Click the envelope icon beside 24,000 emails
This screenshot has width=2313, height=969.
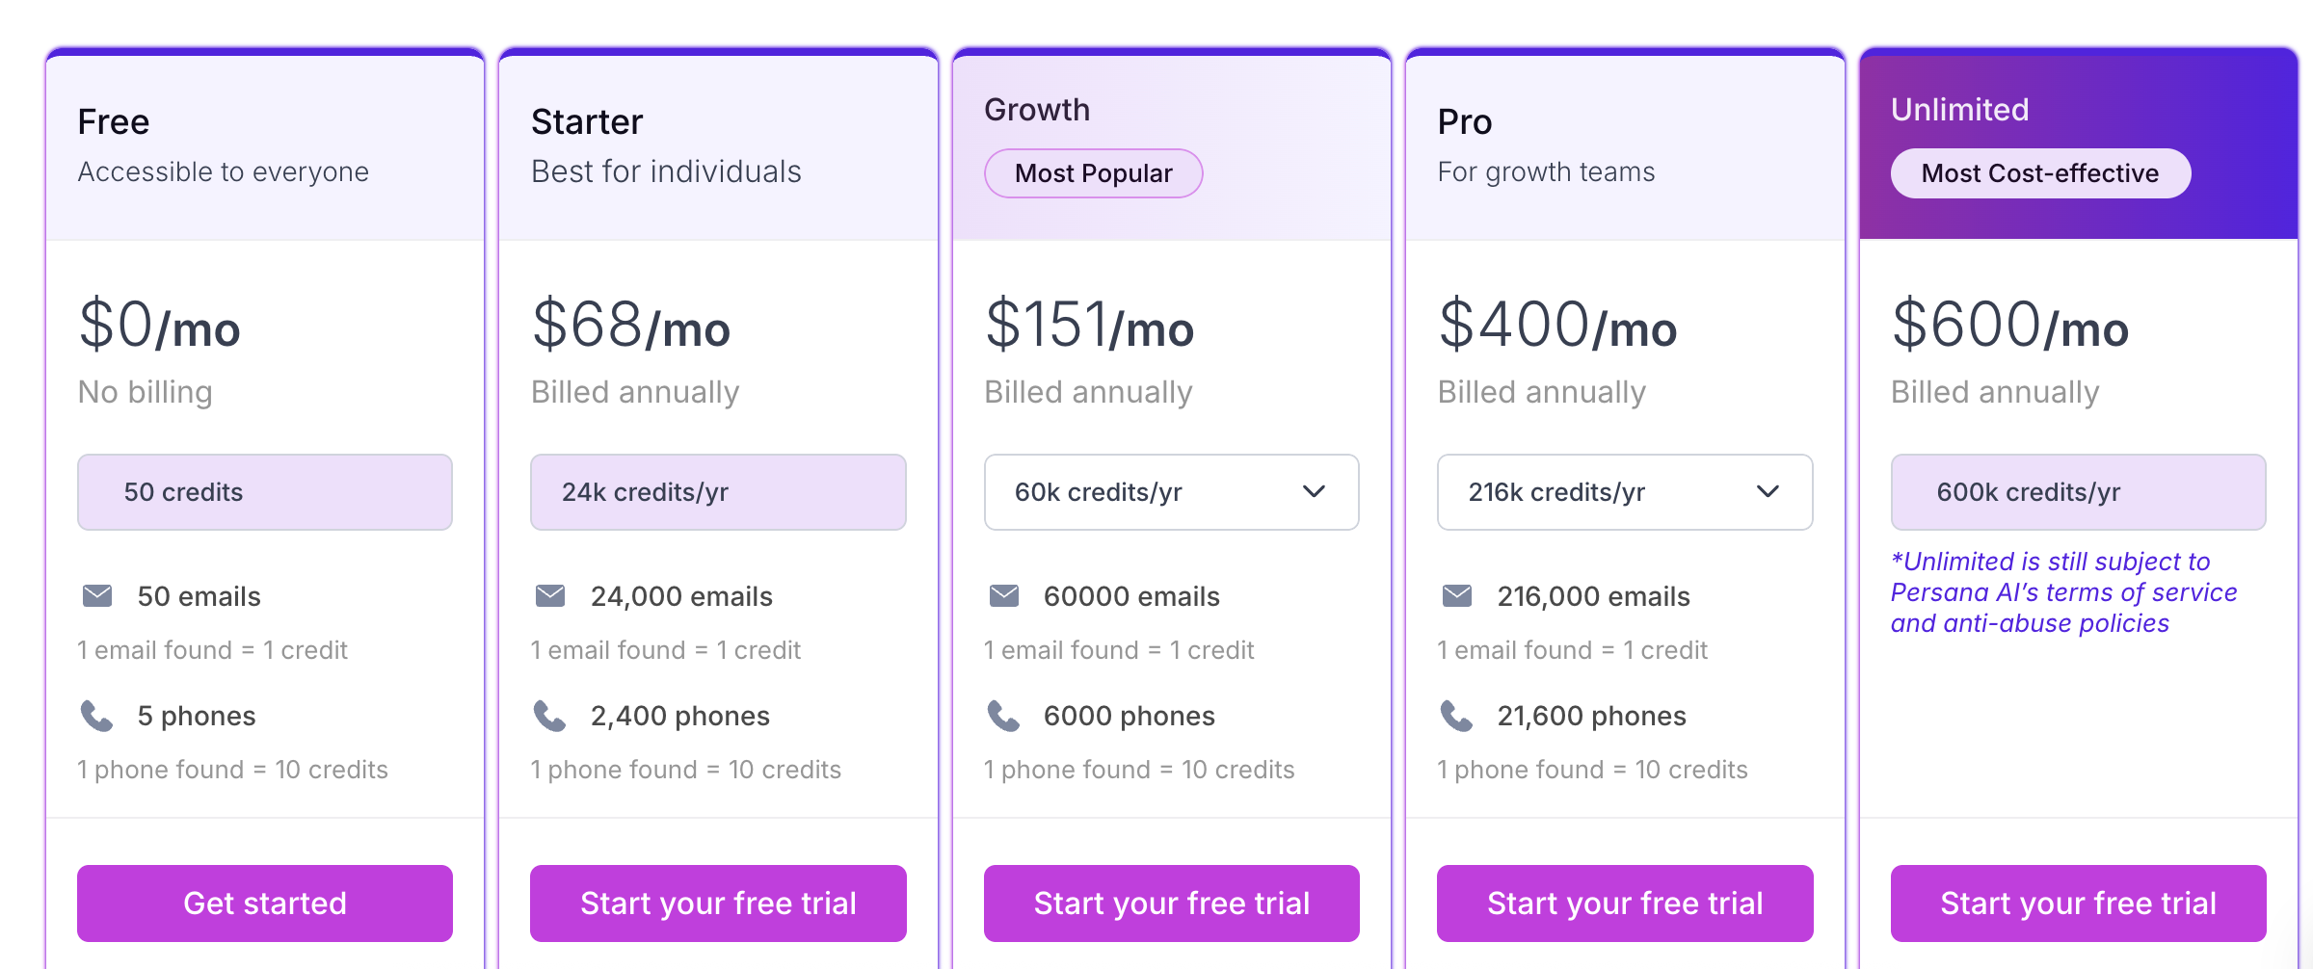tap(550, 596)
